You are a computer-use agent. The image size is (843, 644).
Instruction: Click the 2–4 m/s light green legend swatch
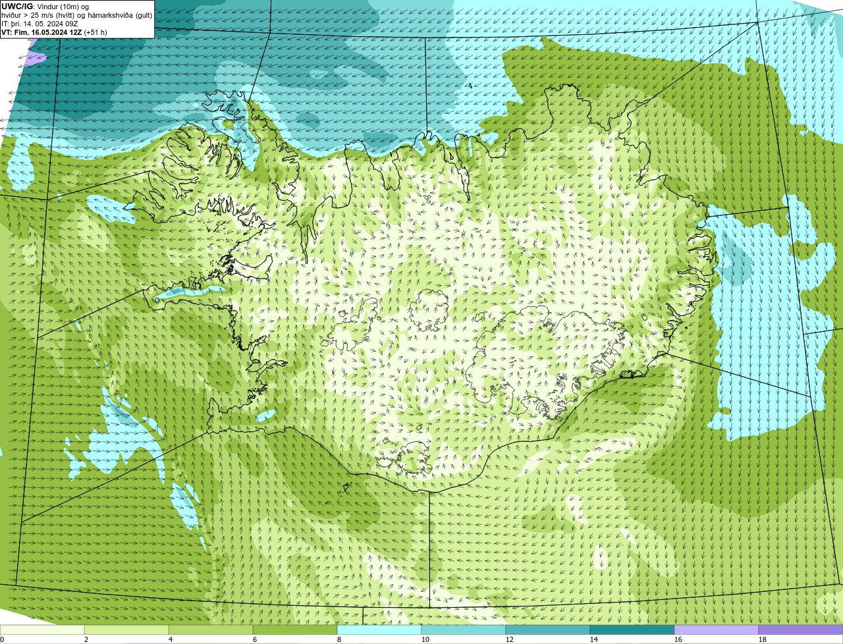[126, 630]
